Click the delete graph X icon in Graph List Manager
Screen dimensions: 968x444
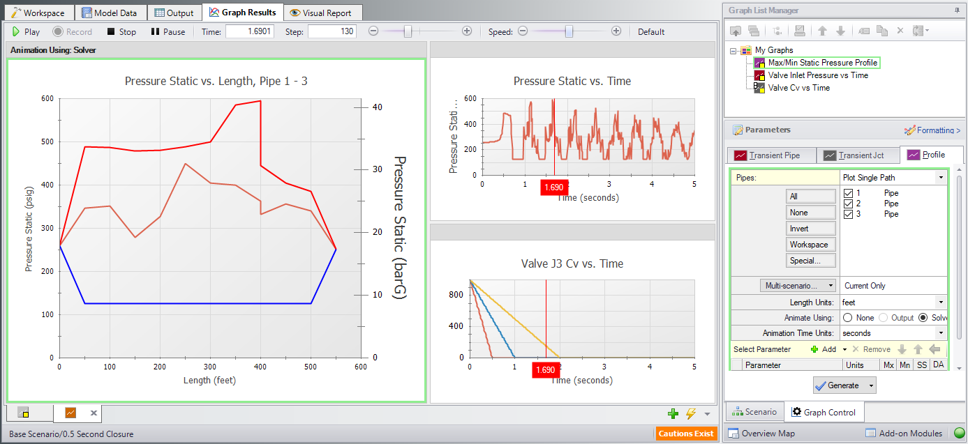click(x=900, y=30)
